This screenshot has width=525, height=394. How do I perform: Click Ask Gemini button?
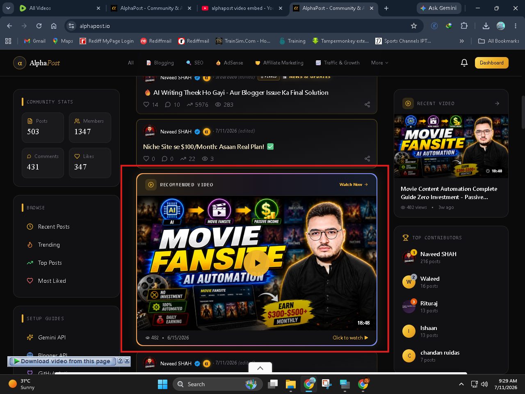coord(439,8)
